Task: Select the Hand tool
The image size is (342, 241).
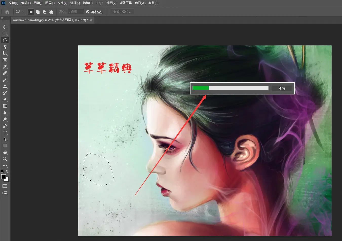Action: point(5,152)
